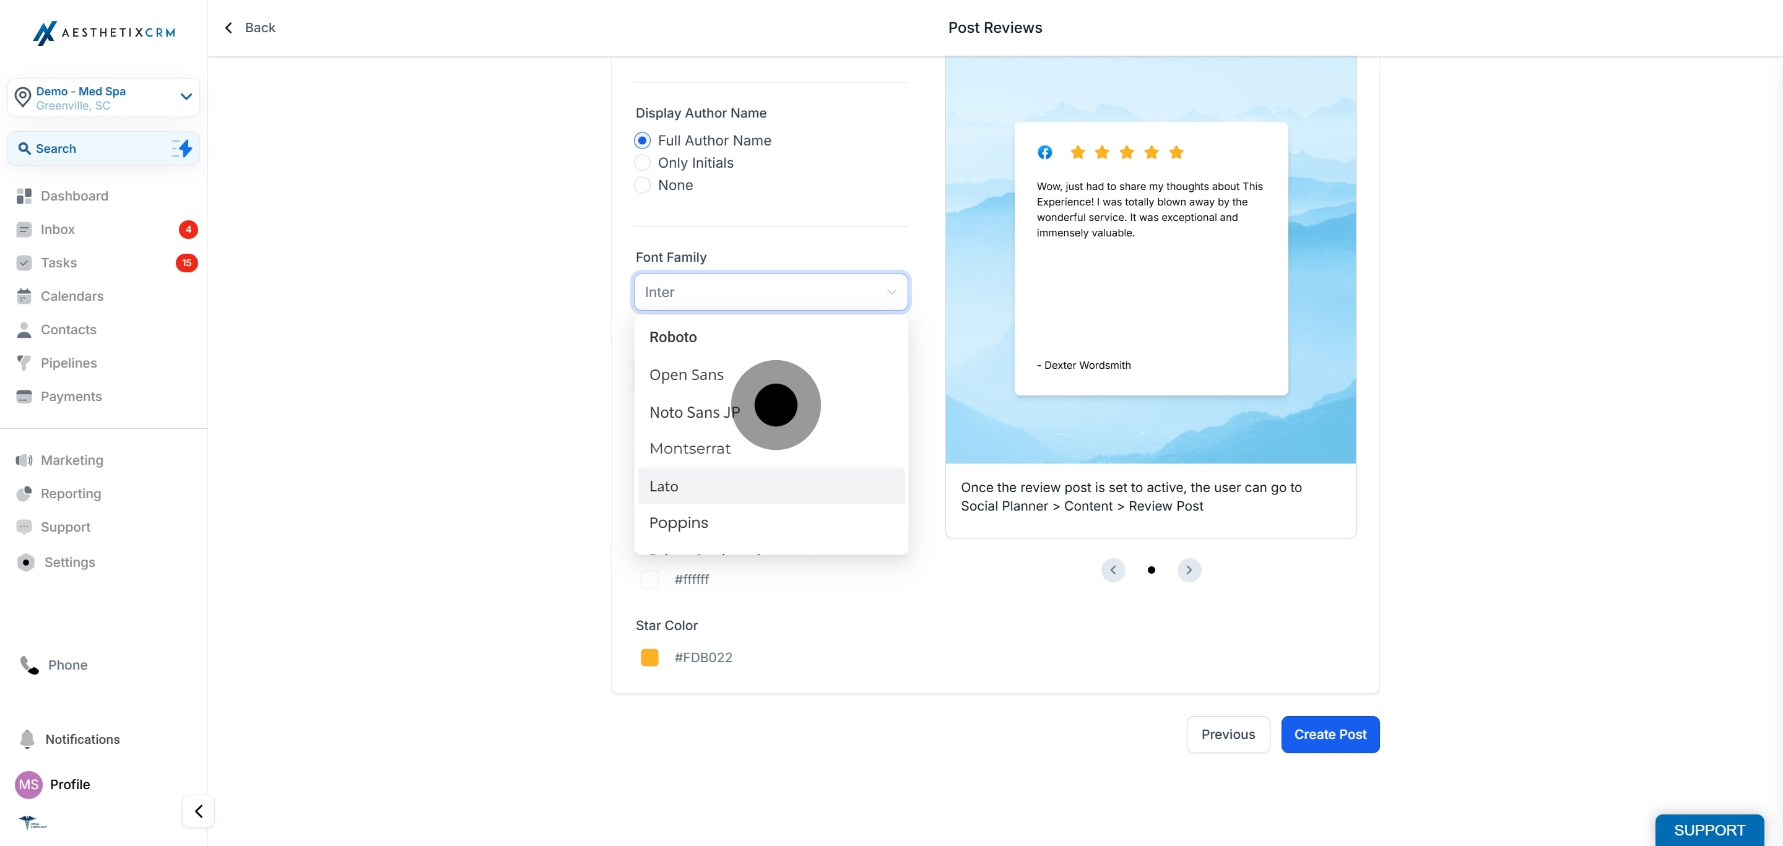The image size is (1783, 846).
Task: Open the orange Star Color swatch
Action: point(649,657)
